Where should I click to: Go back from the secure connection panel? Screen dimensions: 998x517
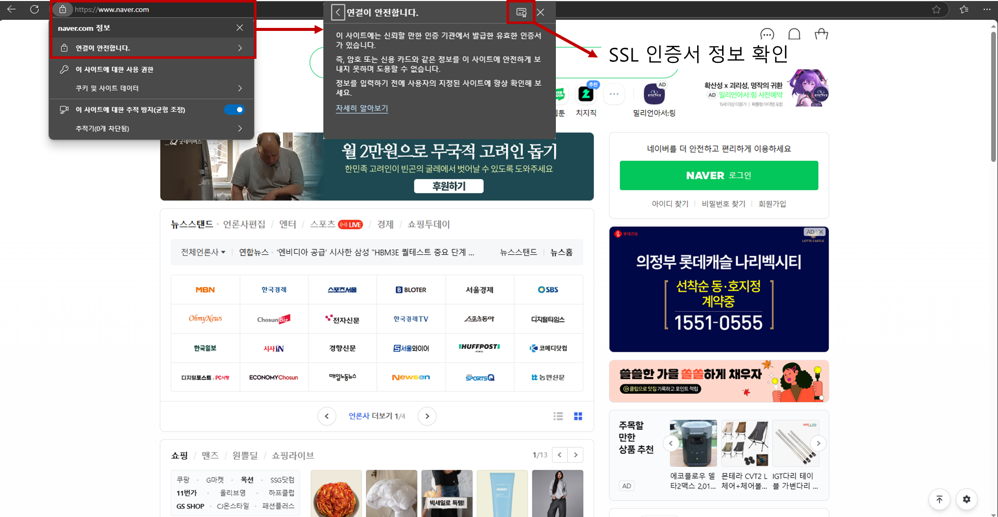(x=338, y=12)
